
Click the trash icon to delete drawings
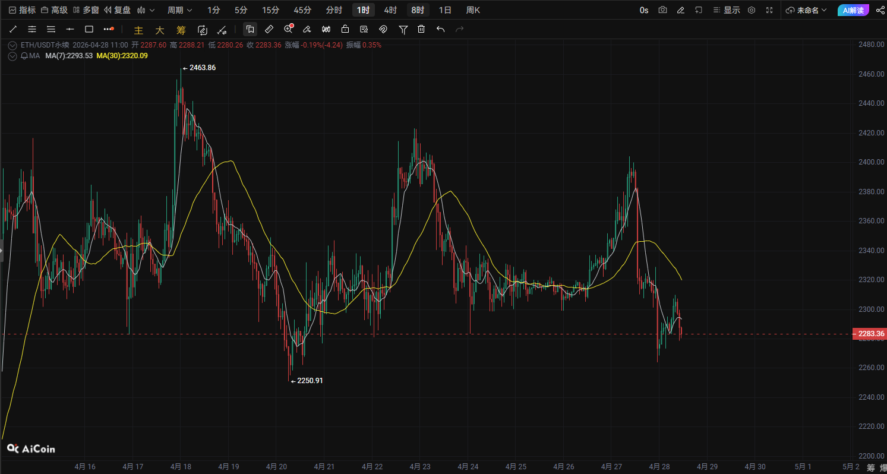click(x=421, y=29)
